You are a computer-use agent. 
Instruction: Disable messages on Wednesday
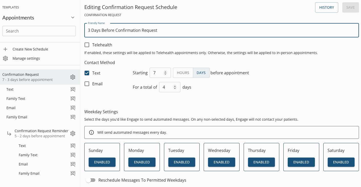(x=221, y=162)
